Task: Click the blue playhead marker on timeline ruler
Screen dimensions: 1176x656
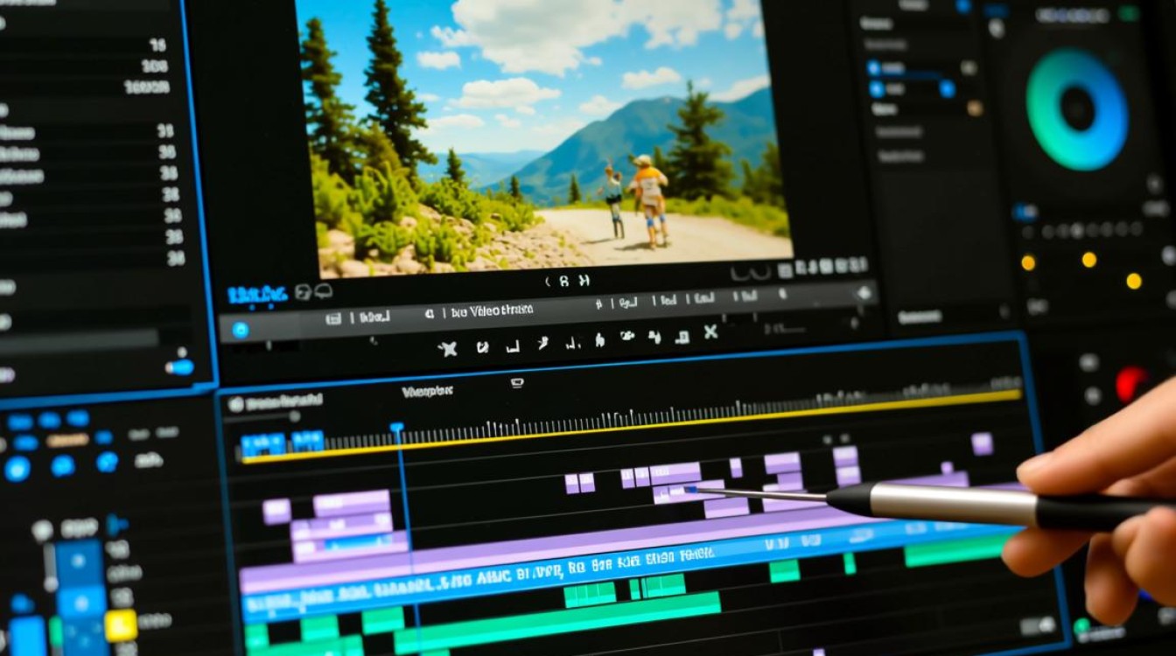Action: click(397, 429)
